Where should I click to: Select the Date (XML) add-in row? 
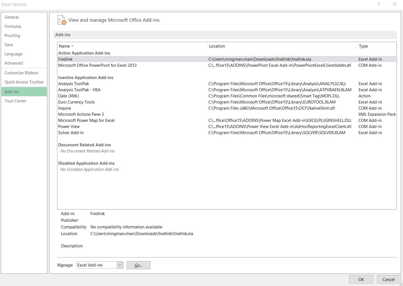(227, 96)
